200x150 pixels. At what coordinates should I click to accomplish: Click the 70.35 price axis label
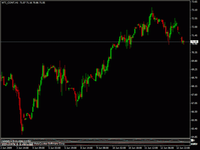[x=194, y=52]
